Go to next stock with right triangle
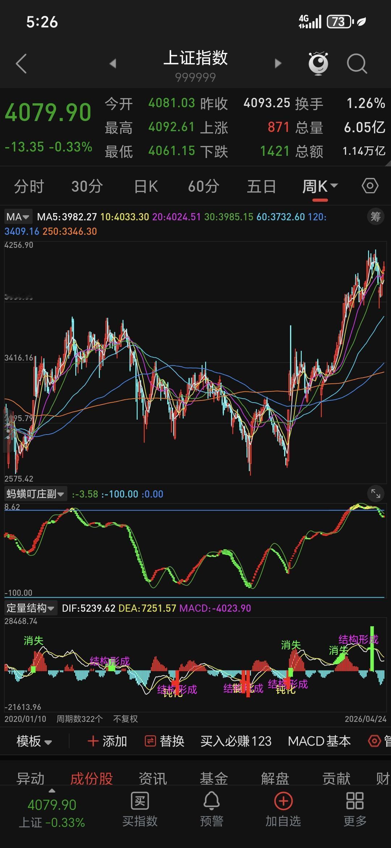 [x=278, y=64]
